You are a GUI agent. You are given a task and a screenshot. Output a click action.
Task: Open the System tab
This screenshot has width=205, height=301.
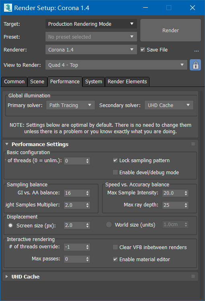coord(94,82)
